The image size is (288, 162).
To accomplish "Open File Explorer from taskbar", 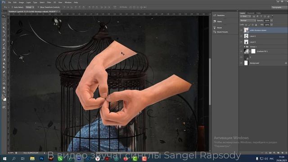I will pos(32,158).
